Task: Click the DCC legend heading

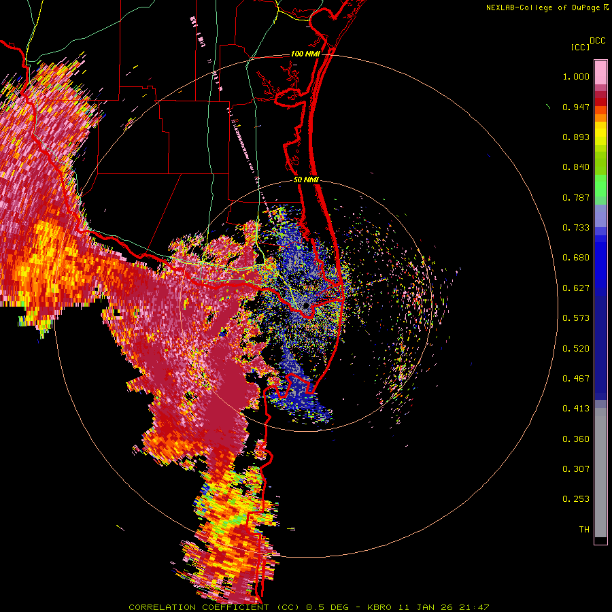Action: 597,41
